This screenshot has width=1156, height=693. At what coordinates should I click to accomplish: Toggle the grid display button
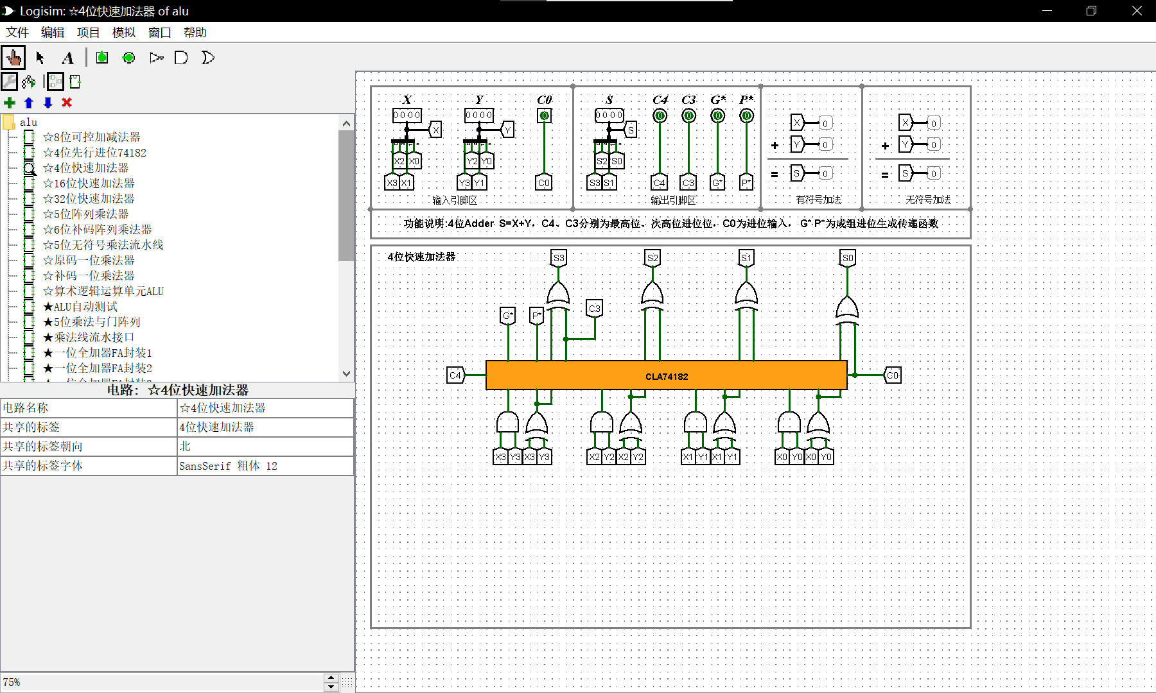347,683
